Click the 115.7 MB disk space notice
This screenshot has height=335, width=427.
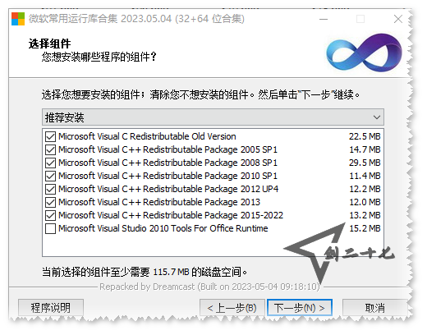145,272
